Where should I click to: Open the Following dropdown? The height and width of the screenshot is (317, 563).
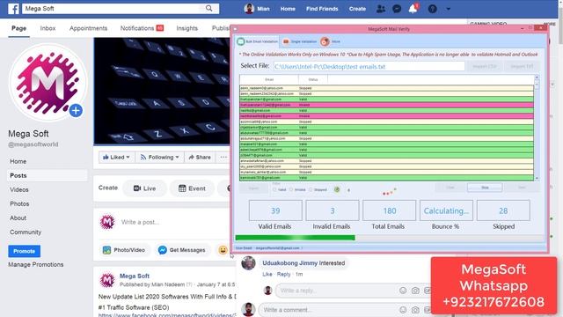tap(160, 157)
